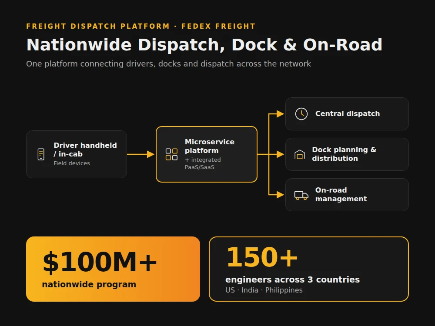435x326 pixels.
Task: Click the "Nationwide Dispatch, Dock & On-Road" title
Action: [204, 45]
